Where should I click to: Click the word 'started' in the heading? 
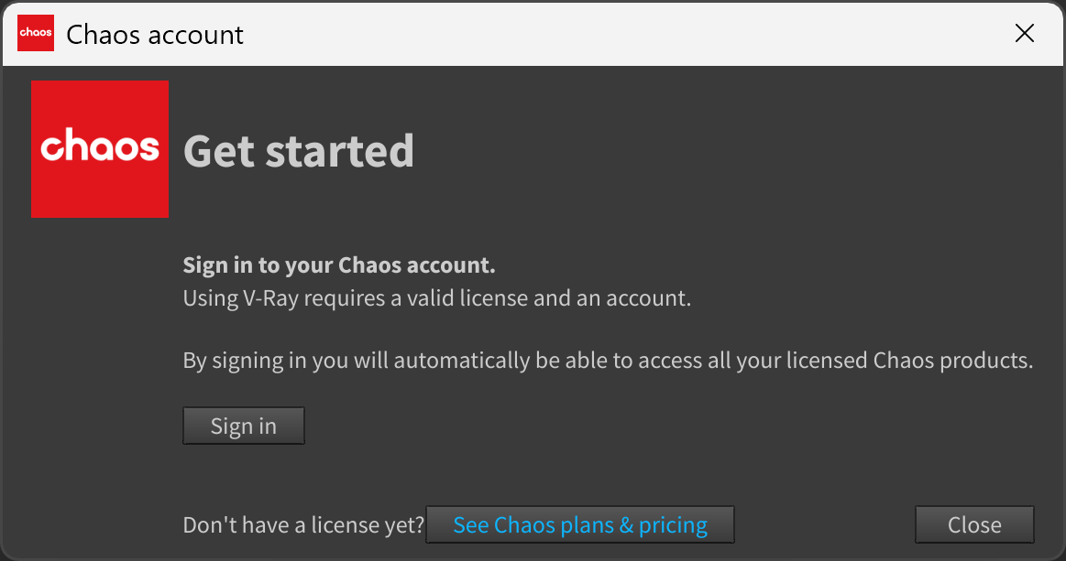(x=339, y=151)
